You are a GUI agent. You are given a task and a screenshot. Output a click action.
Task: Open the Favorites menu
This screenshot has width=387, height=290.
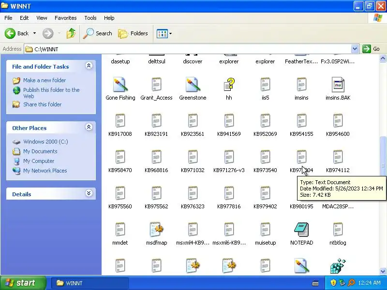pos(66,18)
